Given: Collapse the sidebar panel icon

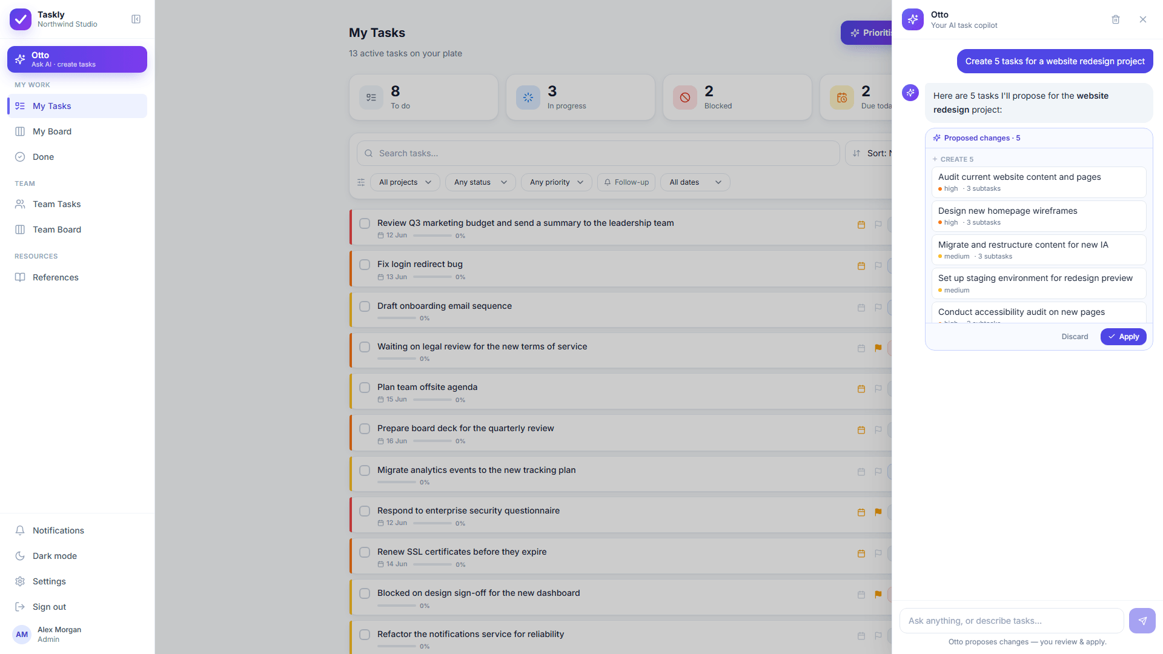Looking at the screenshot, I should pos(136,19).
